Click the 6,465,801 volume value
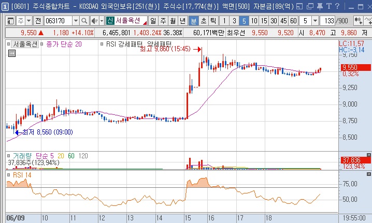 pyautogui.click(x=116, y=33)
